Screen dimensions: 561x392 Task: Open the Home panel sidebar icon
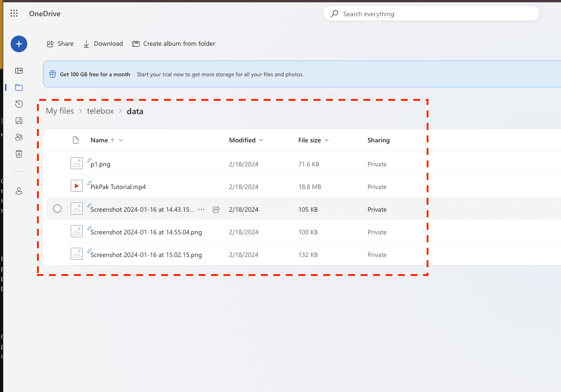click(19, 71)
